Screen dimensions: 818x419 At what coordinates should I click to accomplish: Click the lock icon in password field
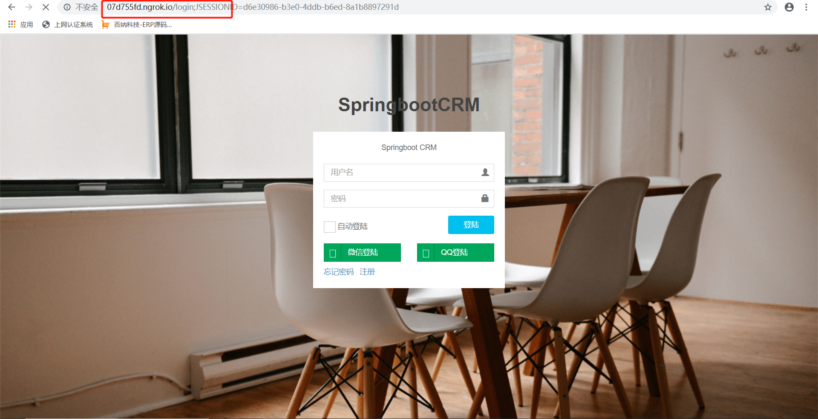485,198
